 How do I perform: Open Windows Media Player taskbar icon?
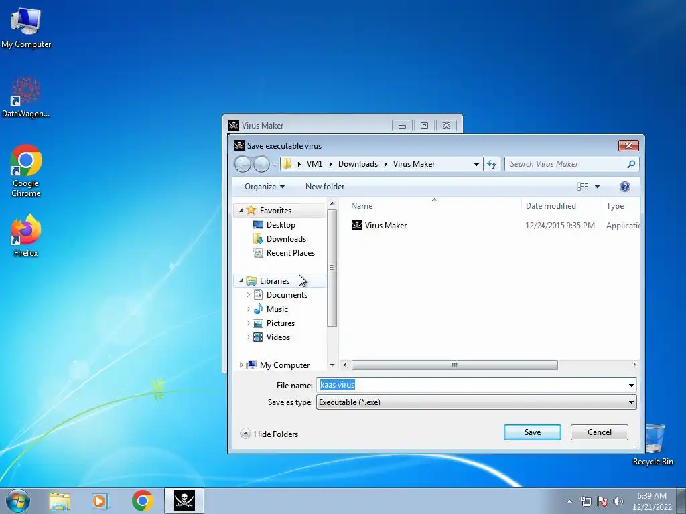[100, 501]
